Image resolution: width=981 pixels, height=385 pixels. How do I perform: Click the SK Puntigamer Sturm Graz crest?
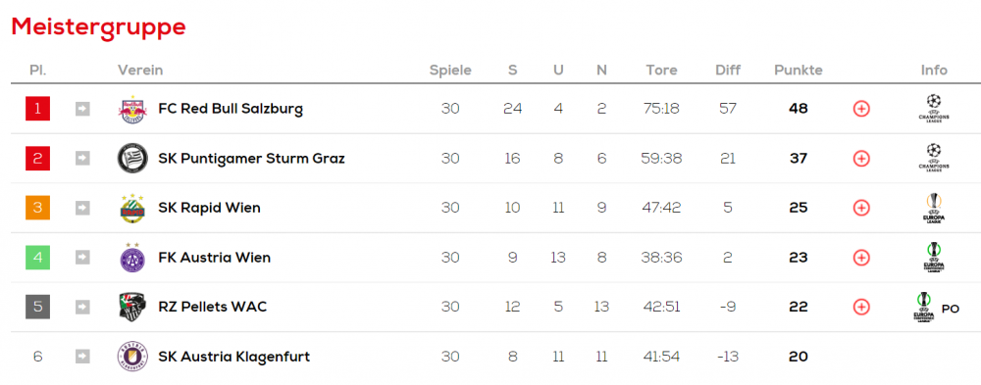[132, 158]
